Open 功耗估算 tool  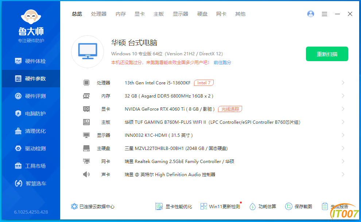[x=263, y=207]
